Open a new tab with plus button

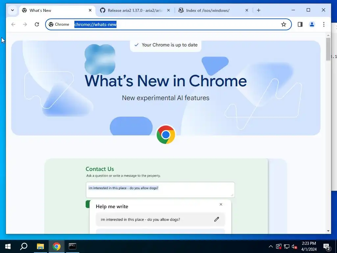(259, 10)
